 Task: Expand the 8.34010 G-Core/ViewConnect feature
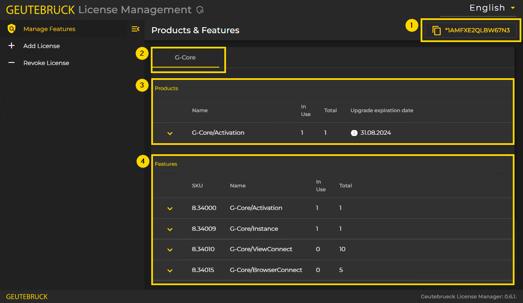tap(170, 249)
